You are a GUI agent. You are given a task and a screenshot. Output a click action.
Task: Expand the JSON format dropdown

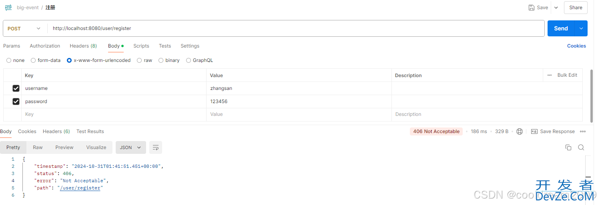click(x=131, y=147)
